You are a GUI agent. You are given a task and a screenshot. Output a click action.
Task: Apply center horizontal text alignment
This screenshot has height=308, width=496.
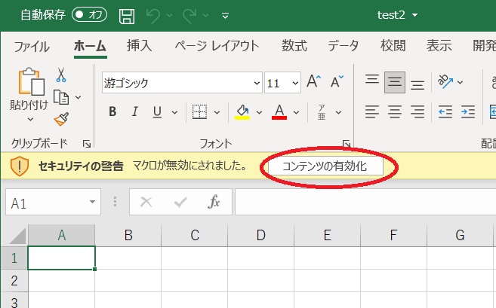click(x=394, y=112)
